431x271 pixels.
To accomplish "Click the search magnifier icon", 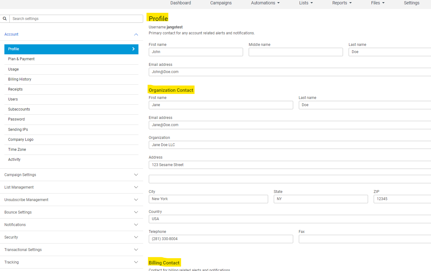I will [5, 19].
